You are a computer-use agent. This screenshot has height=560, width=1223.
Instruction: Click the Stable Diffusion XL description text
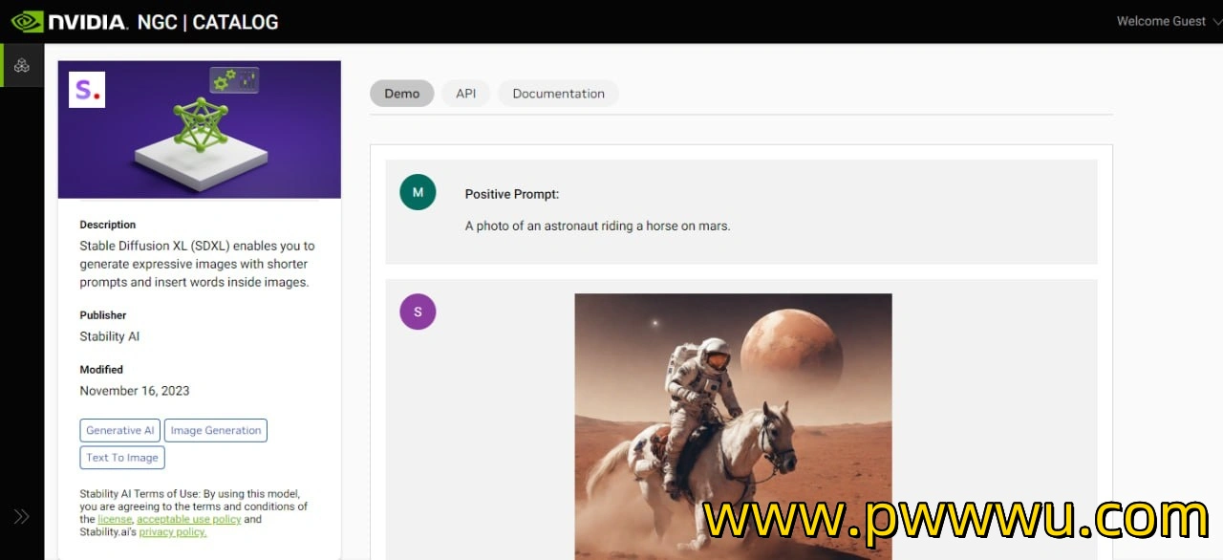(x=197, y=264)
